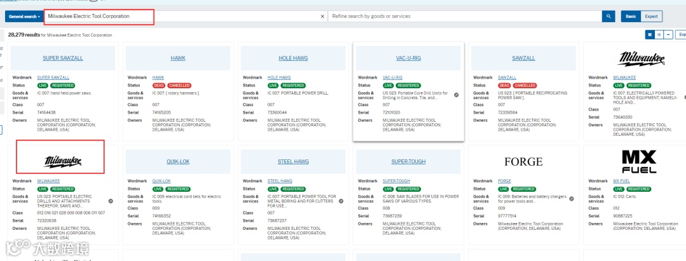Open the VAC-U-RIG card title link

pos(408,58)
